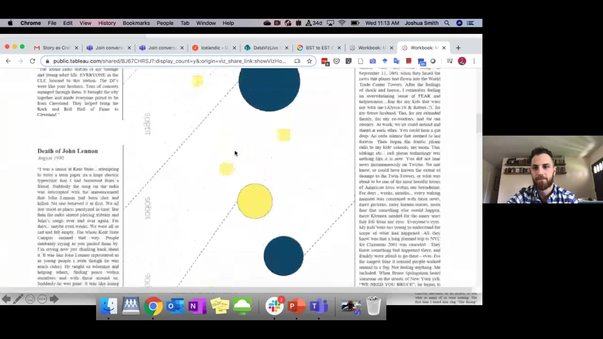The image size is (603, 339).
Task: Open the more-options ellipsis control
Action: tap(42, 299)
